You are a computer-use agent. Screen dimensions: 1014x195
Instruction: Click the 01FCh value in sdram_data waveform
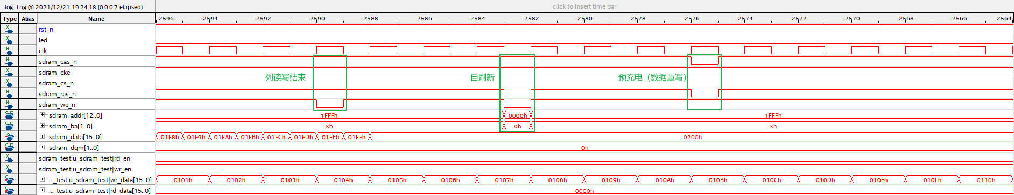(276, 137)
